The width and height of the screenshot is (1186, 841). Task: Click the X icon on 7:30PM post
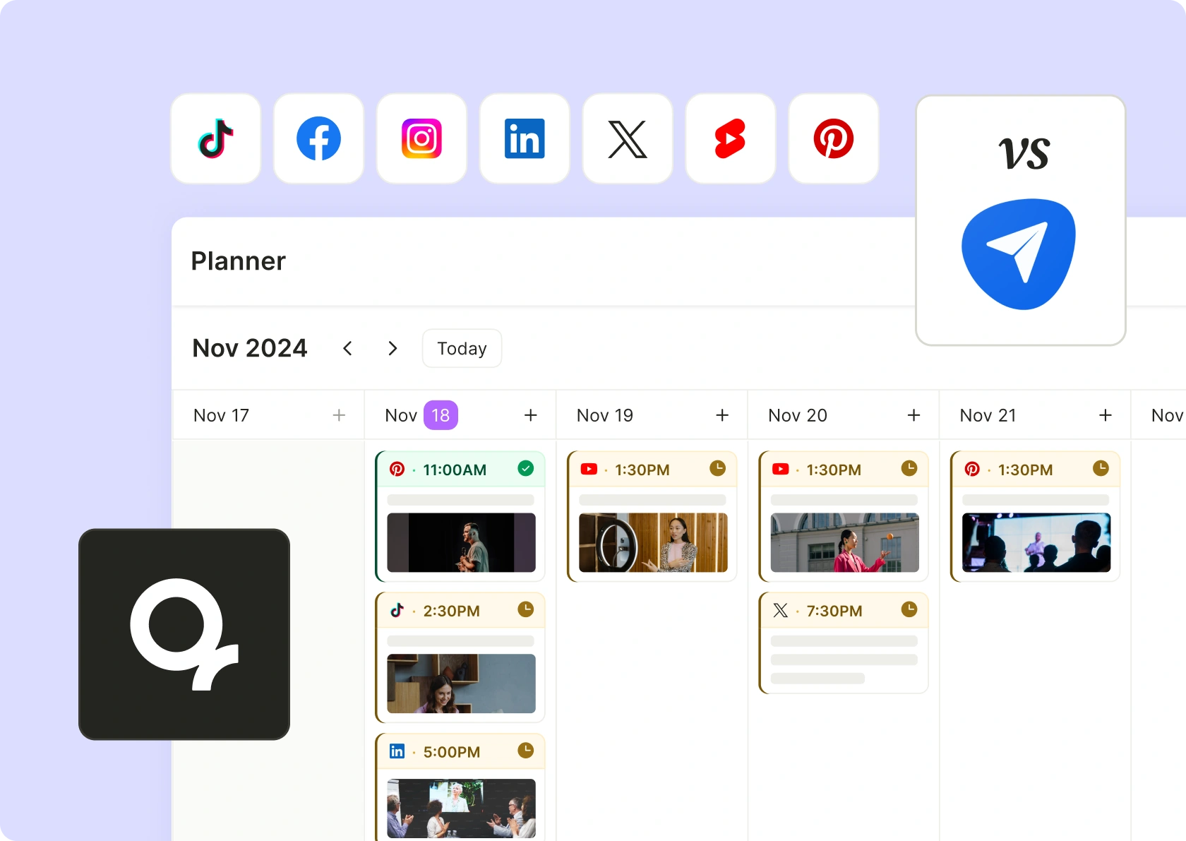point(780,610)
